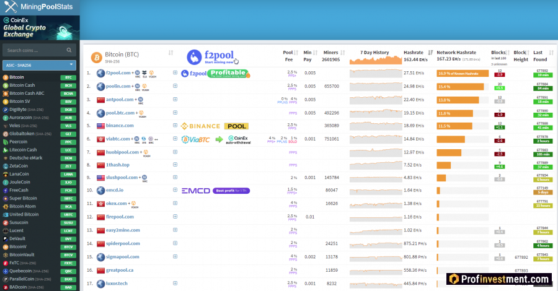
Task: Click the binance 11.5% hashrate bar
Action: [454, 126]
